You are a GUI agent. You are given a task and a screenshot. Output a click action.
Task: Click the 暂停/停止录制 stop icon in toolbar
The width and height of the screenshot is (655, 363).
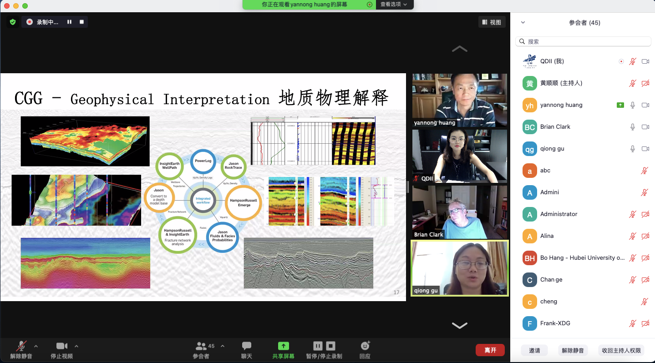tap(331, 346)
